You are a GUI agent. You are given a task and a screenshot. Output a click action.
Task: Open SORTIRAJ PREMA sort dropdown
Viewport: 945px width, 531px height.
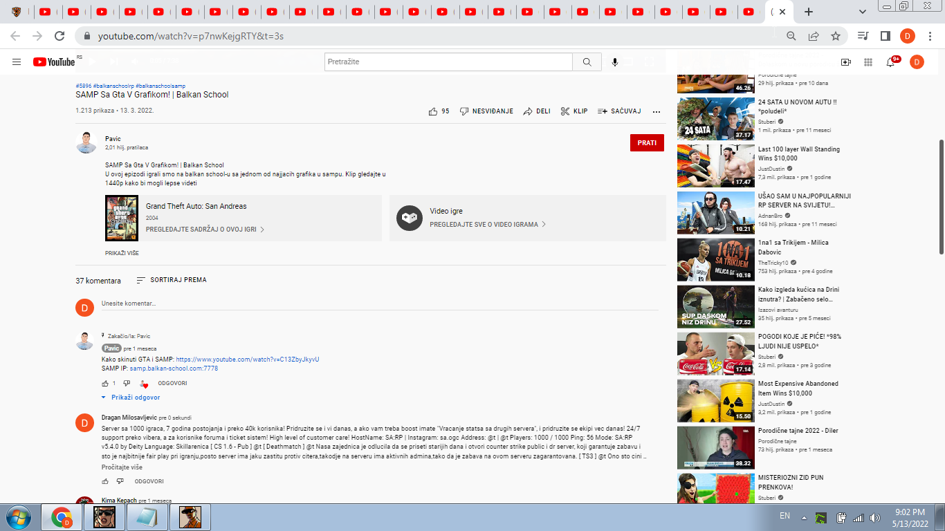point(172,280)
